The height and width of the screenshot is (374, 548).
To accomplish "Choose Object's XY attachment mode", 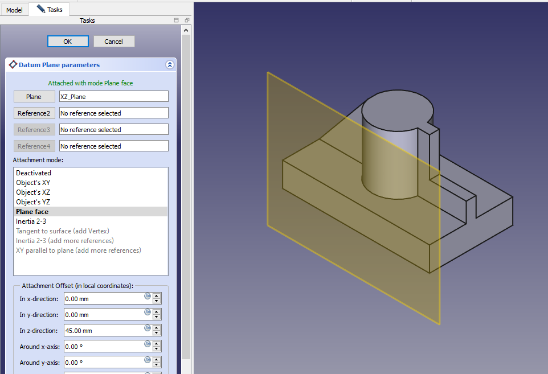I will pyautogui.click(x=33, y=183).
